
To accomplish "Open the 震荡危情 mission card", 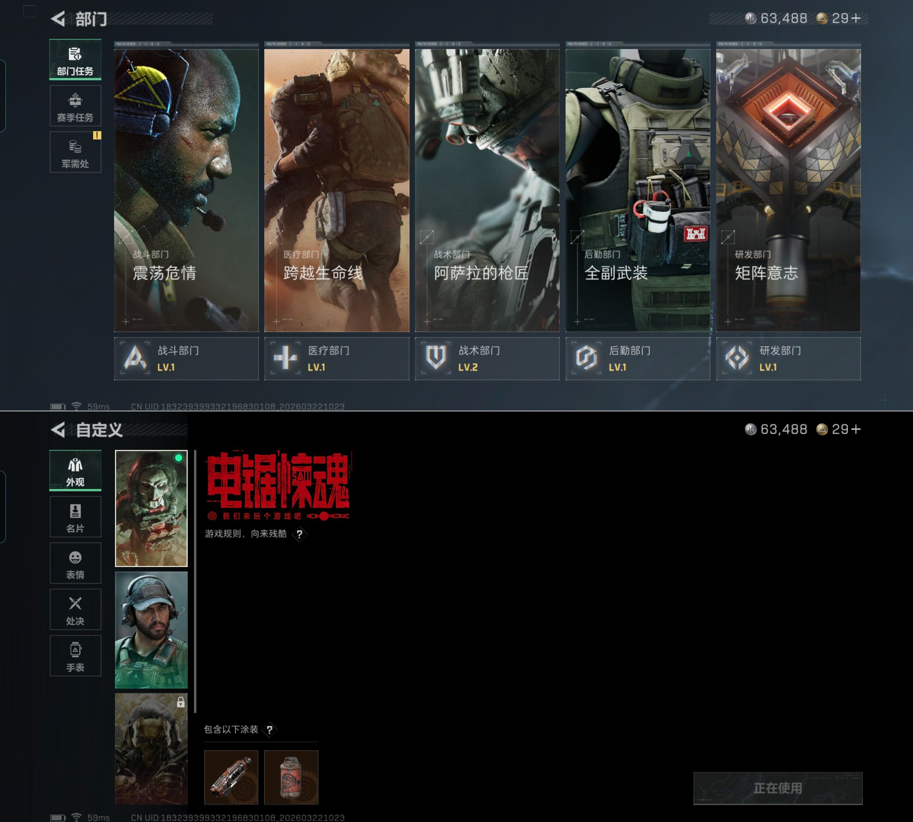I will click(x=186, y=190).
